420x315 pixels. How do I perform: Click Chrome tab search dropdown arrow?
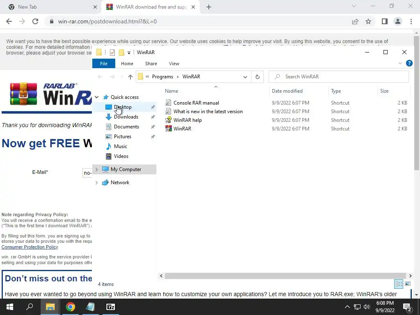(x=354, y=6)
